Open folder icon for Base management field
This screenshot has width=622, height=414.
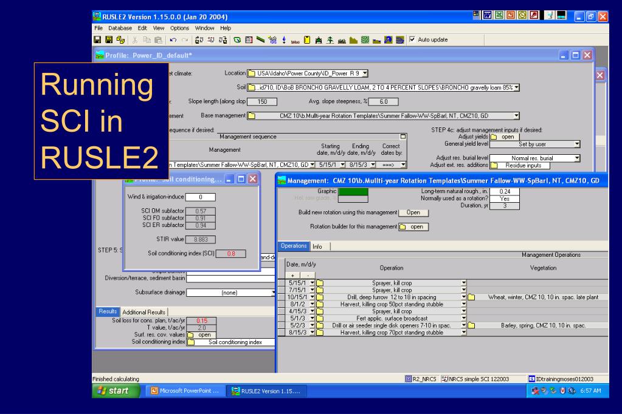(252, 116)
